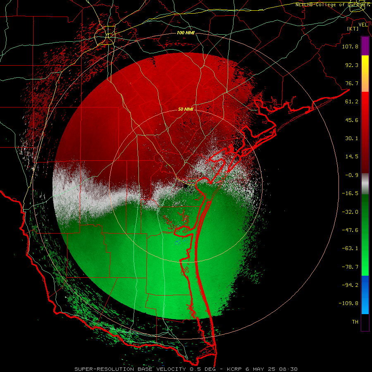372x372 pixels.
Task: Click the [KT] units label
Action: coord(353,29)
